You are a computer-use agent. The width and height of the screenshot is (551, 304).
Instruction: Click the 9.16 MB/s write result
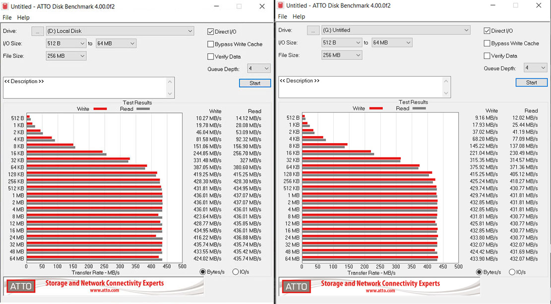[x=487, y=118]
